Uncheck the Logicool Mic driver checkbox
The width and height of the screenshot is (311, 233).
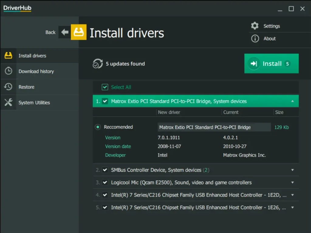tap(105, 182)
